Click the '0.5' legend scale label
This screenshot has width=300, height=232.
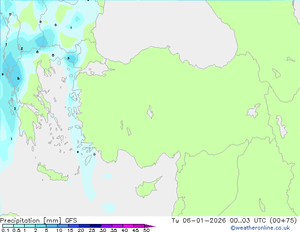pos(16,230)
